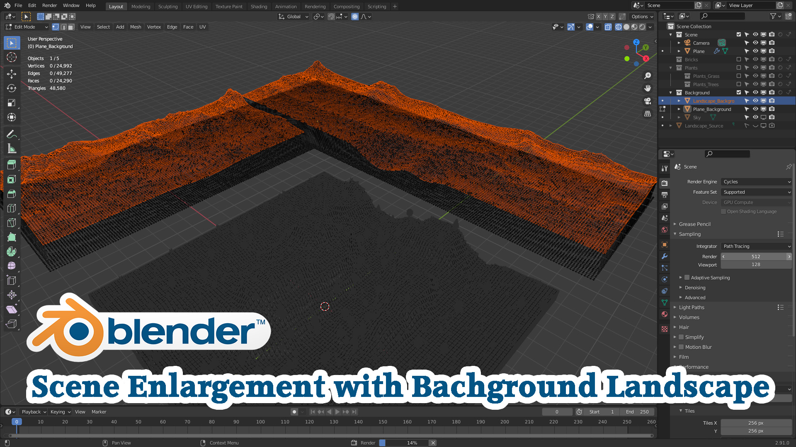Enable Adaptive Sampling checkbox
The image size is (796, 447).
687,278
